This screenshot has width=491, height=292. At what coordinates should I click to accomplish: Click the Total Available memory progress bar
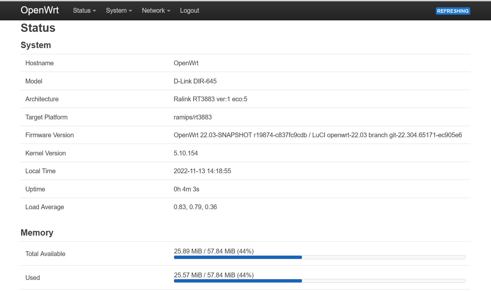pos(319,257)
